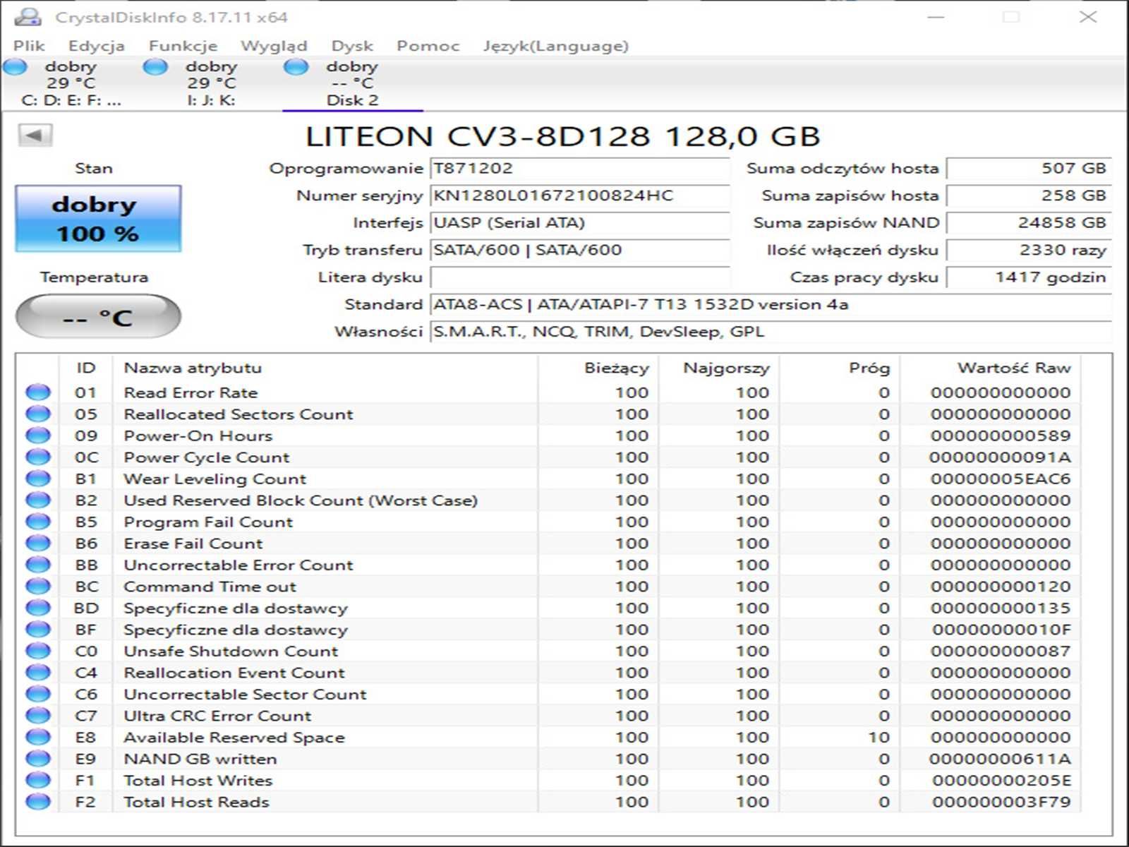This screenshot has height=847, width=1129.
Task: Click the Nazwa atrybutu column header
Action: tap(325, 368)
